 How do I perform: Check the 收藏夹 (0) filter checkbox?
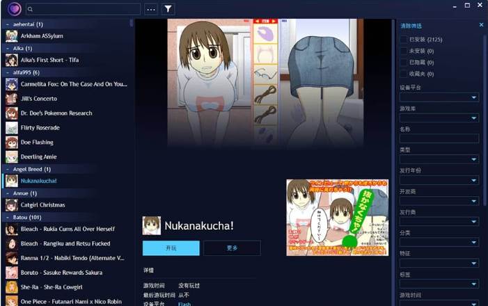tap(404, 74)
